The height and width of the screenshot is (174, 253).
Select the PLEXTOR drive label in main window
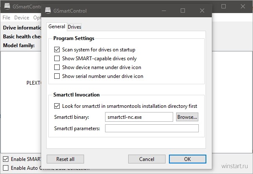[x=34, y=83]
